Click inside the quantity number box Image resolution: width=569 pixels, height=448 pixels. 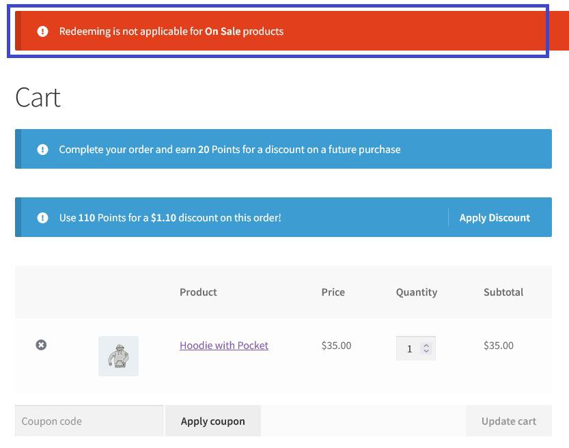[x=410, y=349]
